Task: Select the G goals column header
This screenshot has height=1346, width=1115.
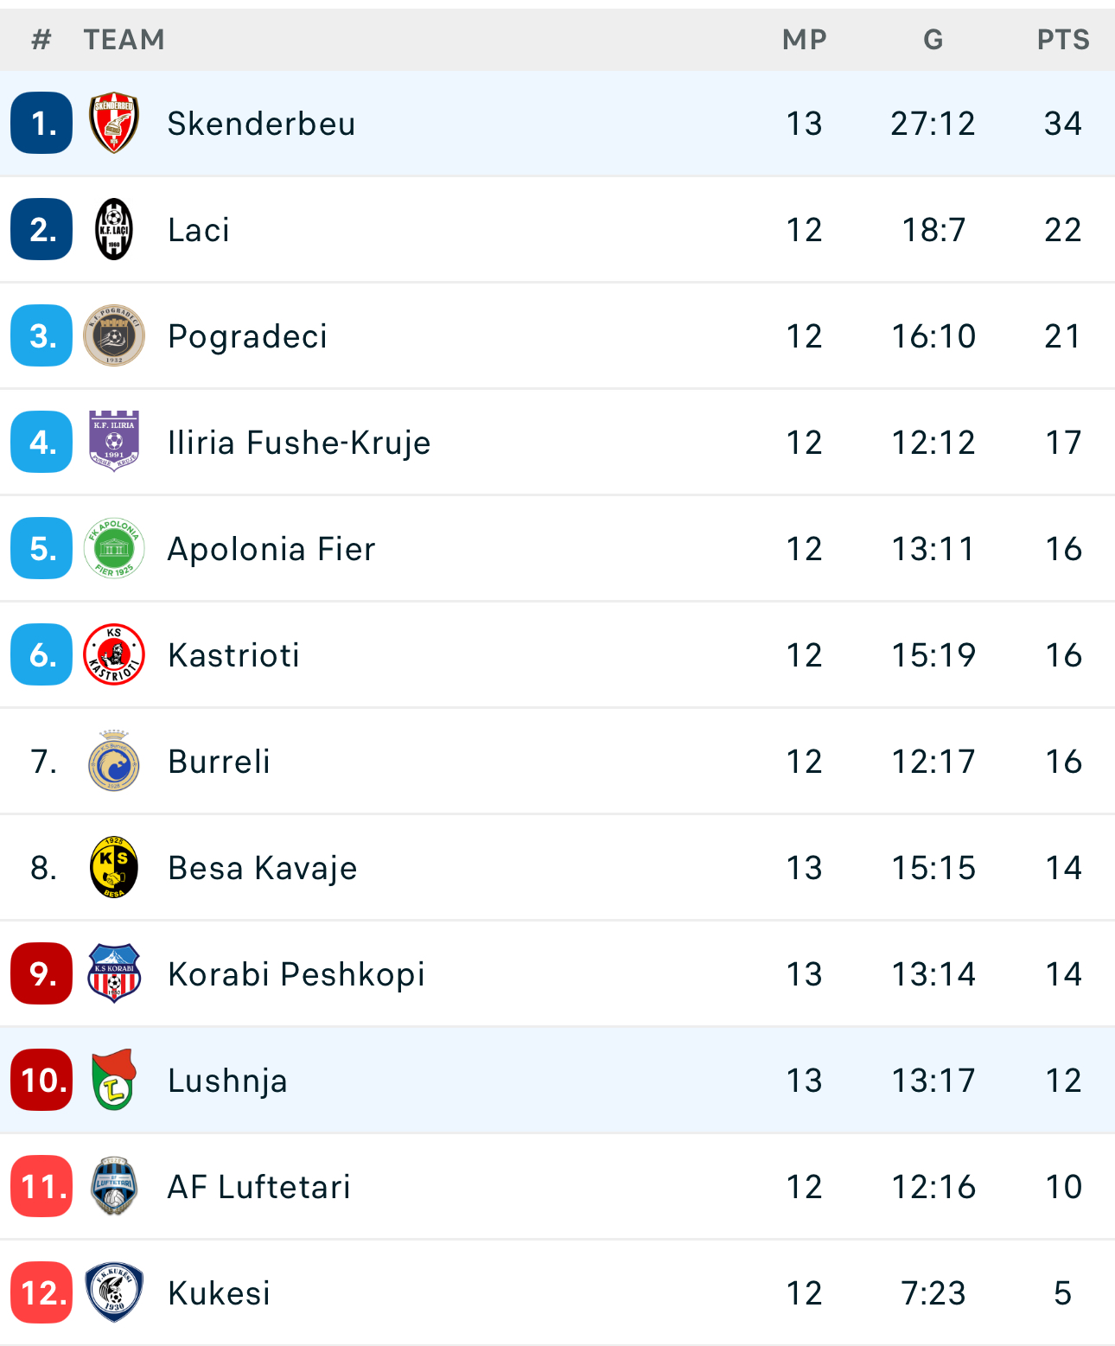Action: point(933,40)
